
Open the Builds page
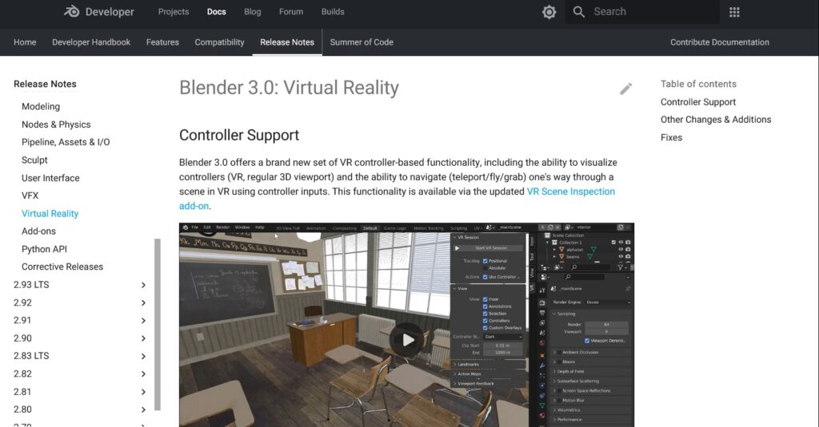pos(333,11)
